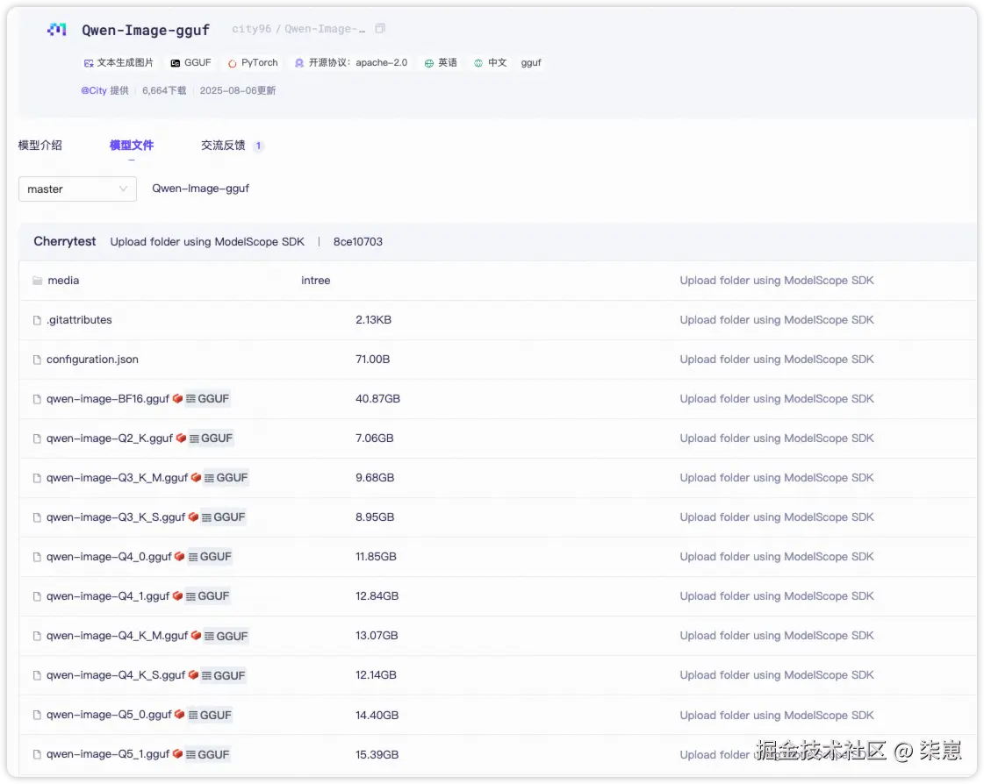Viewport: 984px width, 784px height.
Task: Click the red cube icon beside Q4_K_S.gguf
Action: [193, 675]
